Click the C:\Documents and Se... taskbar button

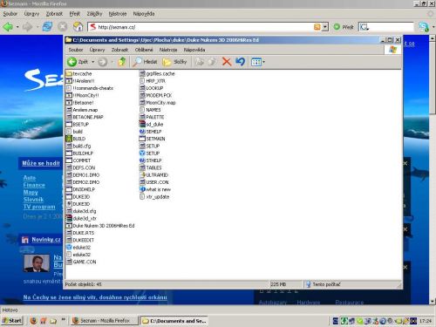[174, 321]
